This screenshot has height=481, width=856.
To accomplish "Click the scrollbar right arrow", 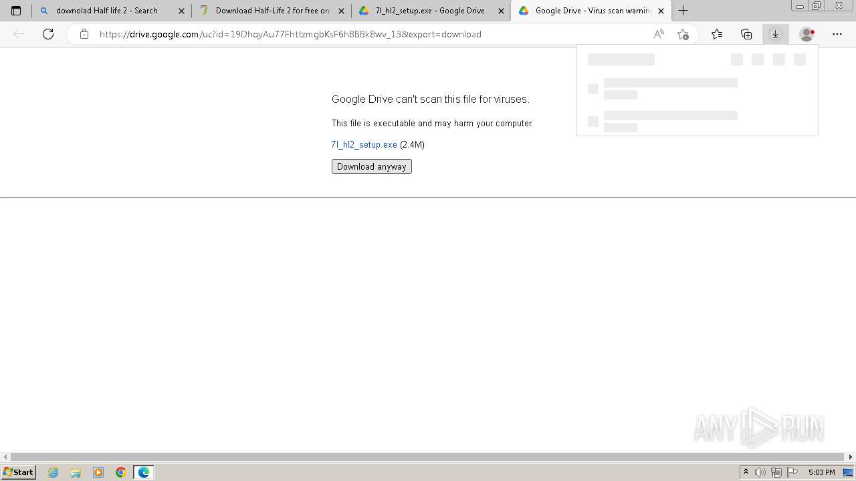I will pos(851,457).
